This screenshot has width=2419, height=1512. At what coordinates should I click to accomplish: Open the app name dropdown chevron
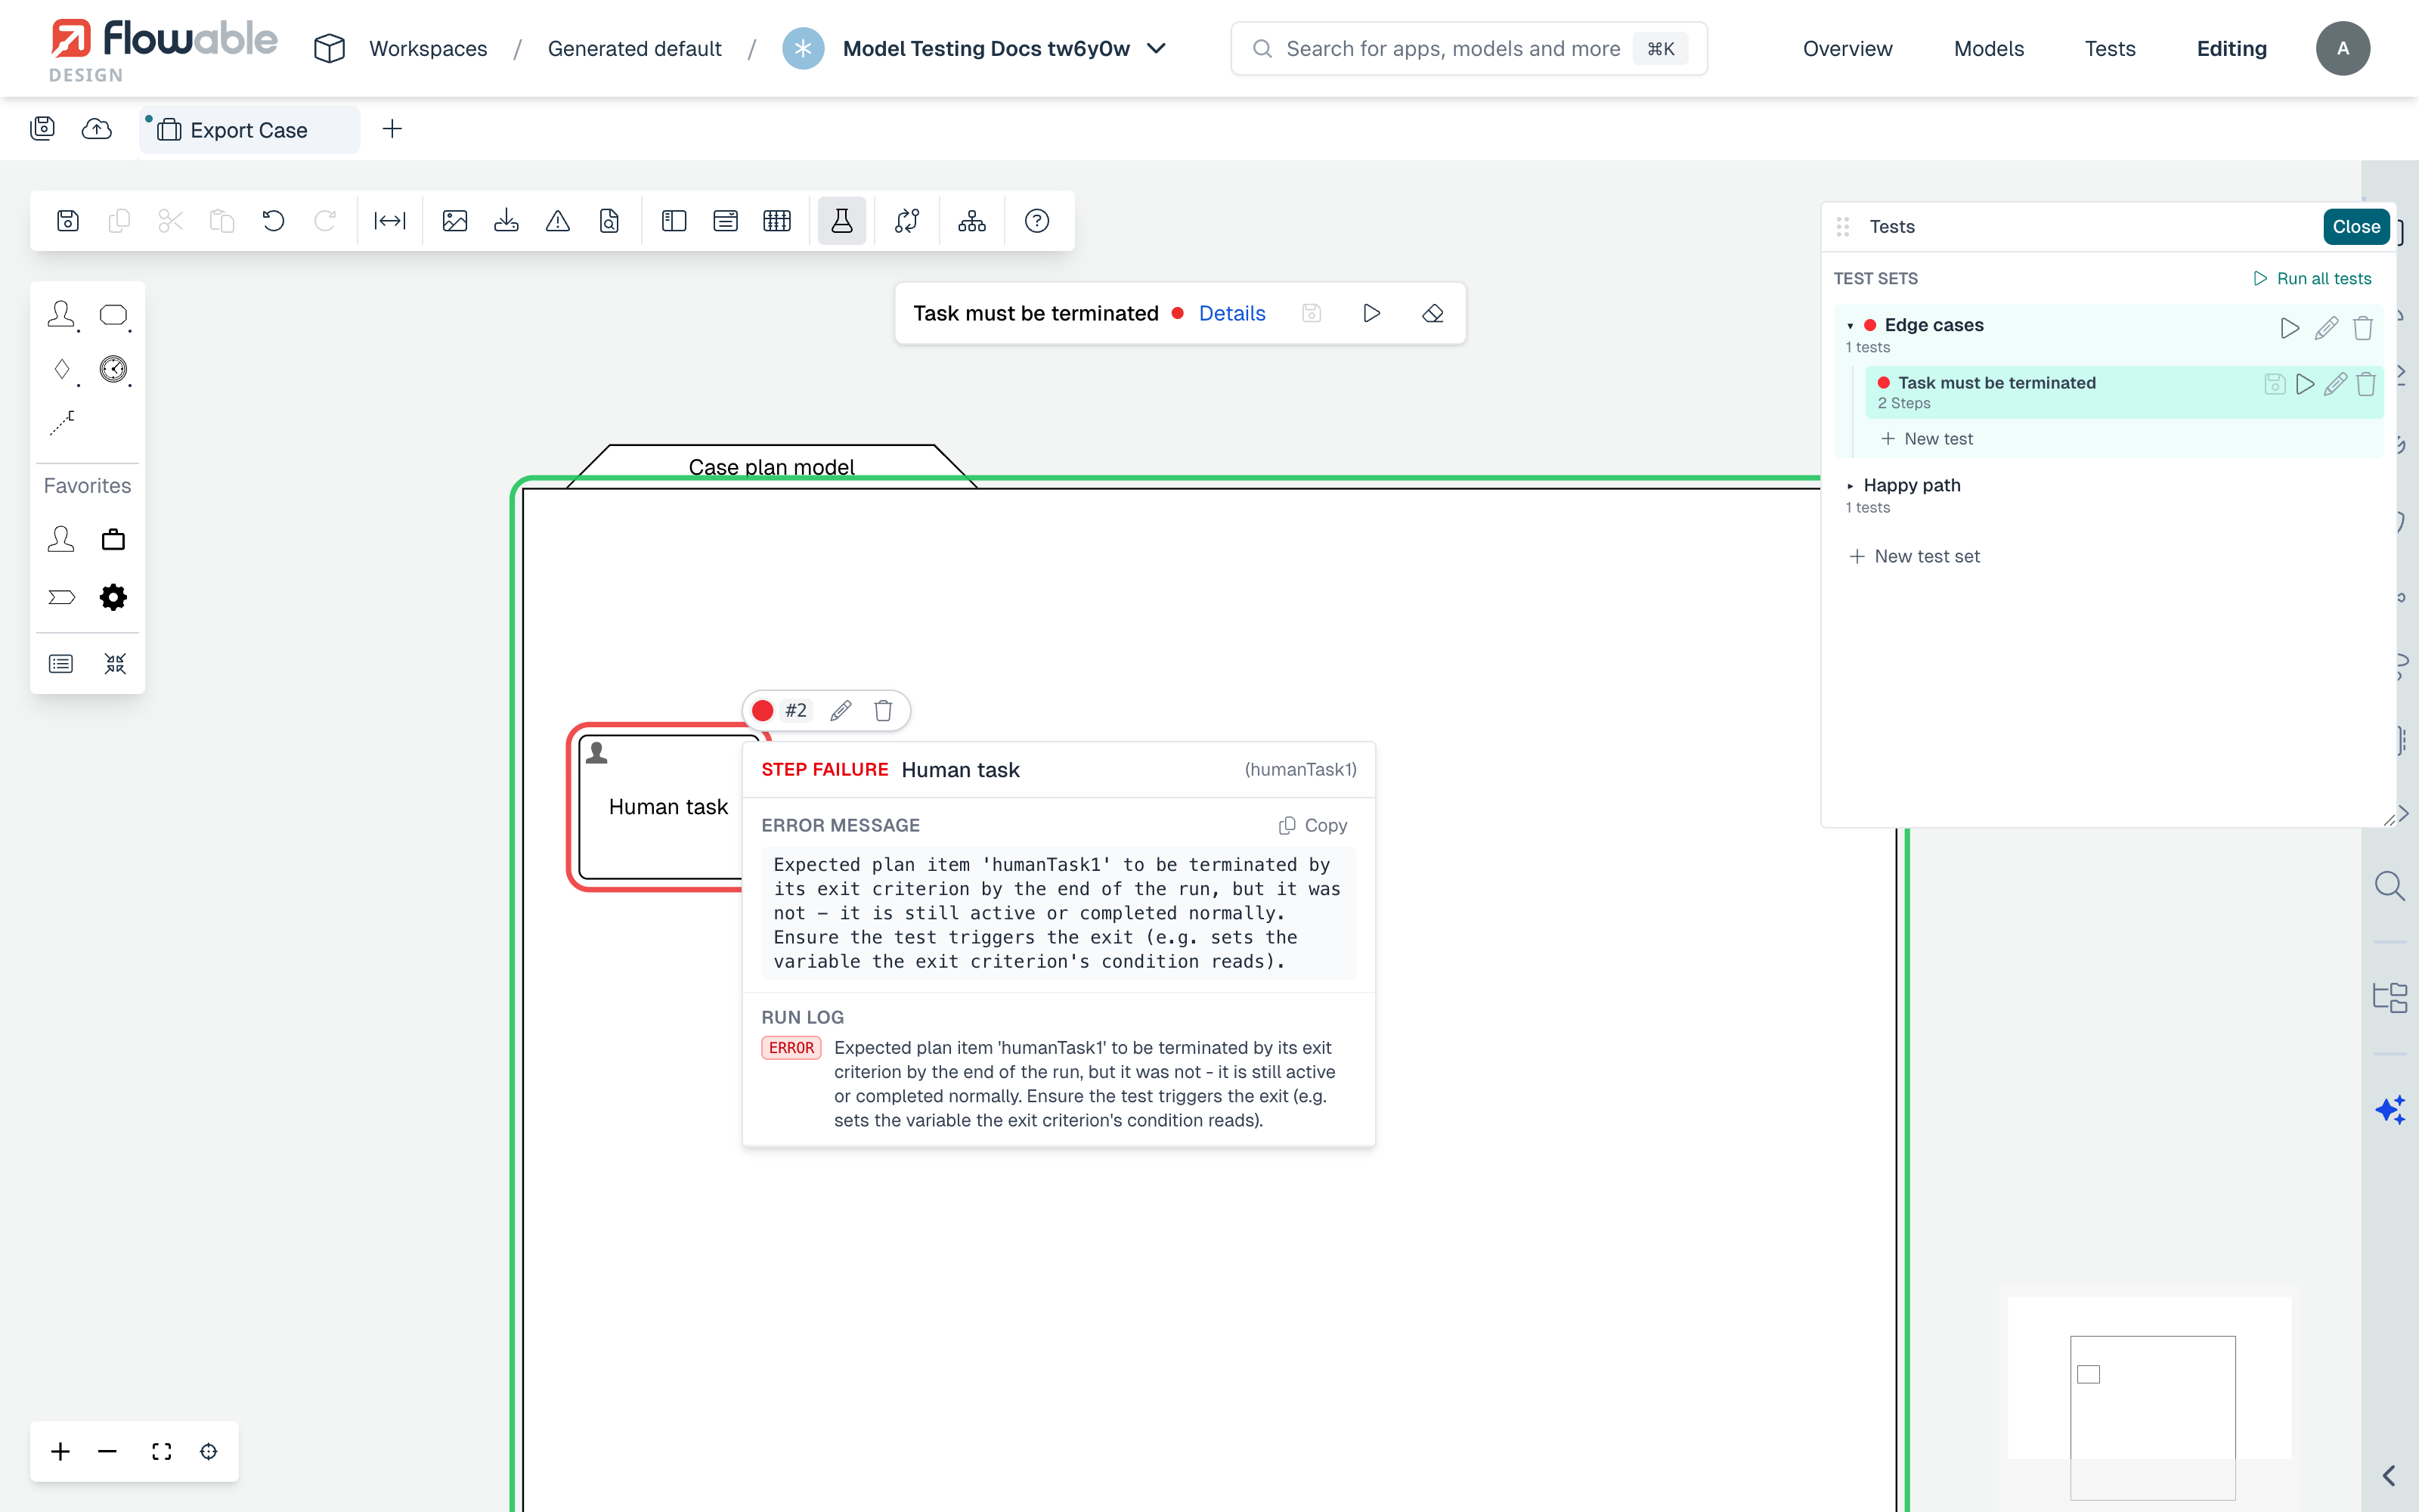[1157, 48]
